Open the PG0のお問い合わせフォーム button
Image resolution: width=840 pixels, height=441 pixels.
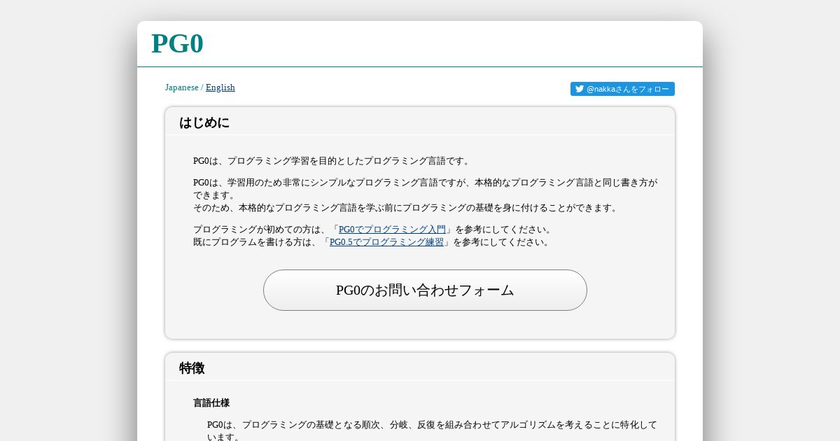(x=425, y=290)
